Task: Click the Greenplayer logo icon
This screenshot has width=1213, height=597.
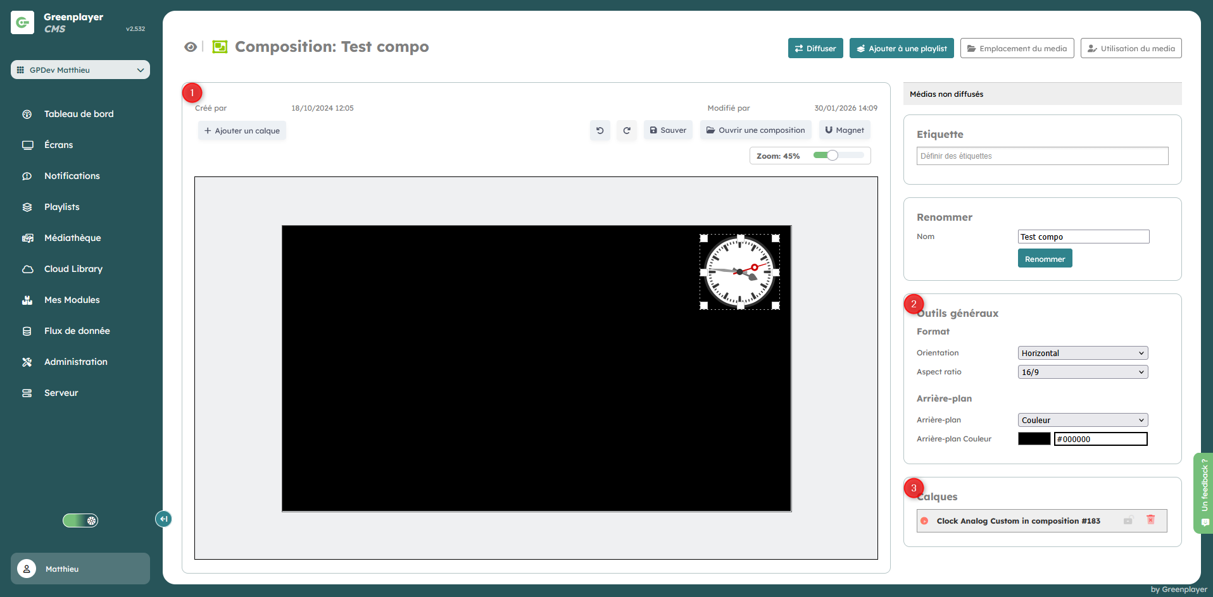Action: [x=23, y=23]
